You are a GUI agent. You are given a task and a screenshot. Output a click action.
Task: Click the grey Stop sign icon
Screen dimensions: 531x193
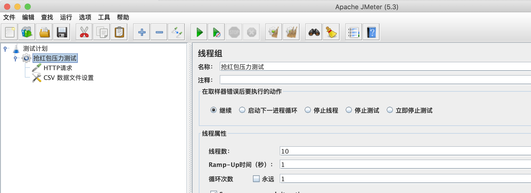(x=234, y=32)
